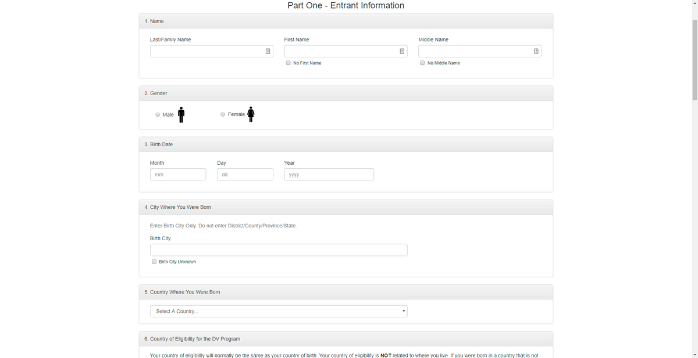Click '6. Country of Eligibility for the DV Program' header

(346, 339)
